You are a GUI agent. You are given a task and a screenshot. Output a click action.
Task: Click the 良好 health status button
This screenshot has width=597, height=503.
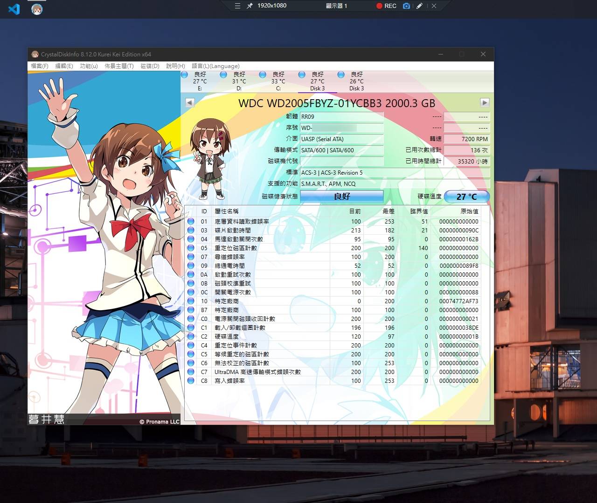342,197
